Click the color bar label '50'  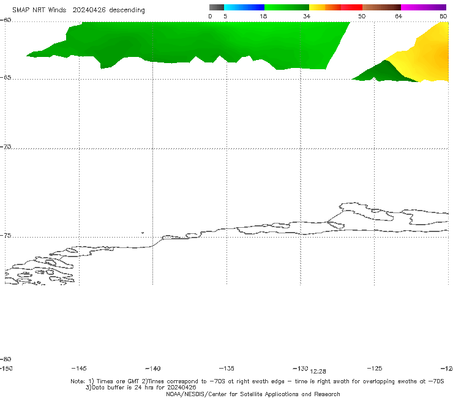tap(362, 17)
